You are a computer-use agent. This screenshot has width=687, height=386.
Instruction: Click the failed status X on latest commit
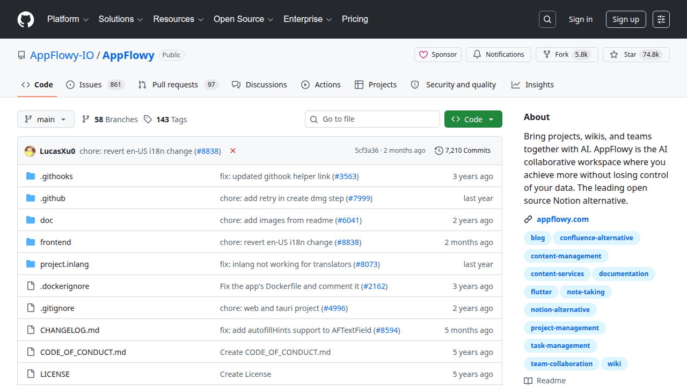233,151
